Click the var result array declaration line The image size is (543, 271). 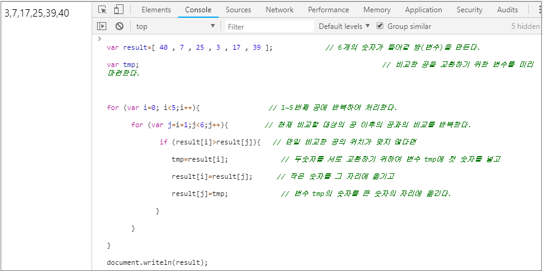tap(190, 47)
